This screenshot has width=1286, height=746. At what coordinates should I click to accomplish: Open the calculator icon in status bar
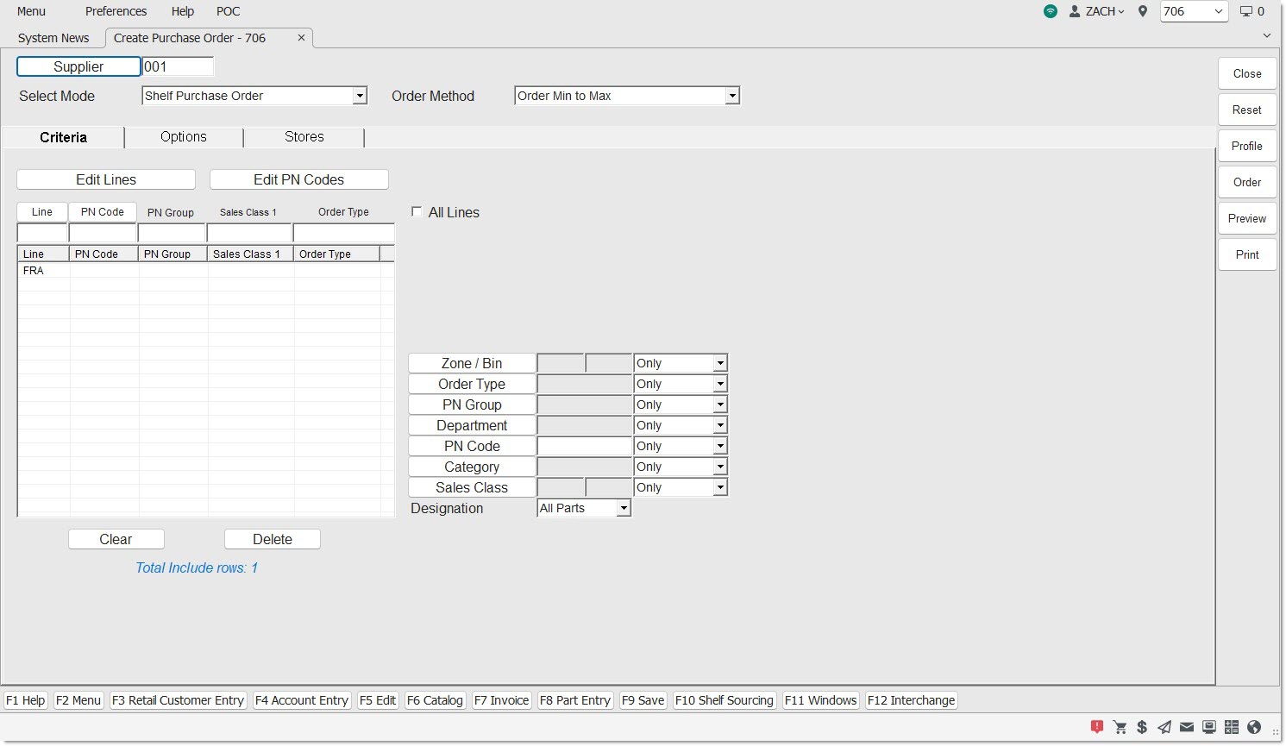pyautogui.click(x=1232, y=727)
